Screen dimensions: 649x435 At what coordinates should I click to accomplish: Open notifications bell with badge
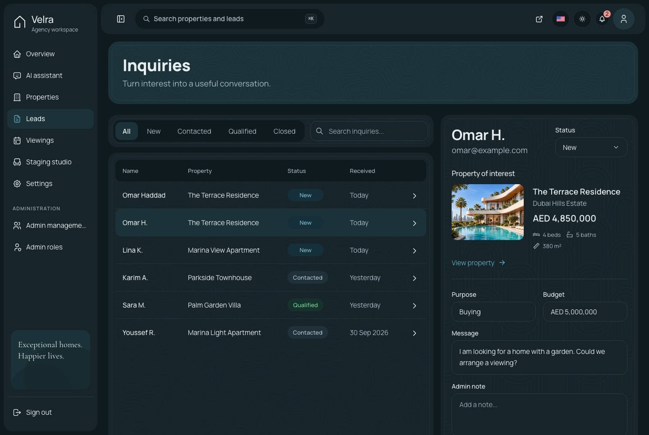coord(602,19)
